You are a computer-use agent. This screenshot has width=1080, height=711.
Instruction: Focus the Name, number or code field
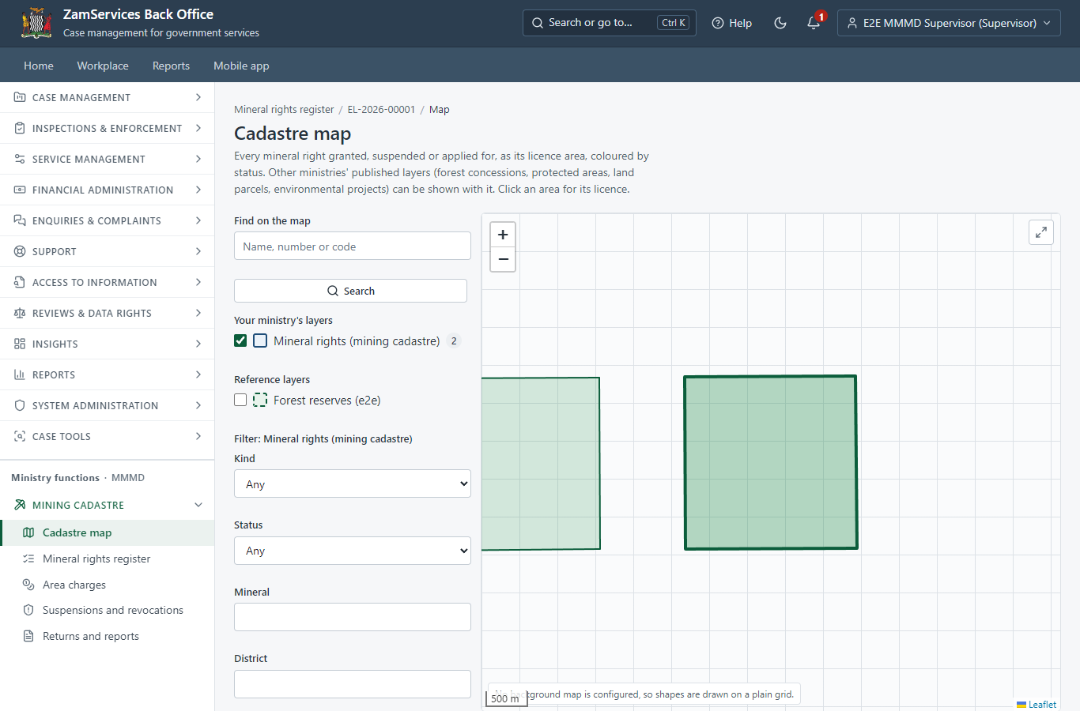(x=353, y=246)
